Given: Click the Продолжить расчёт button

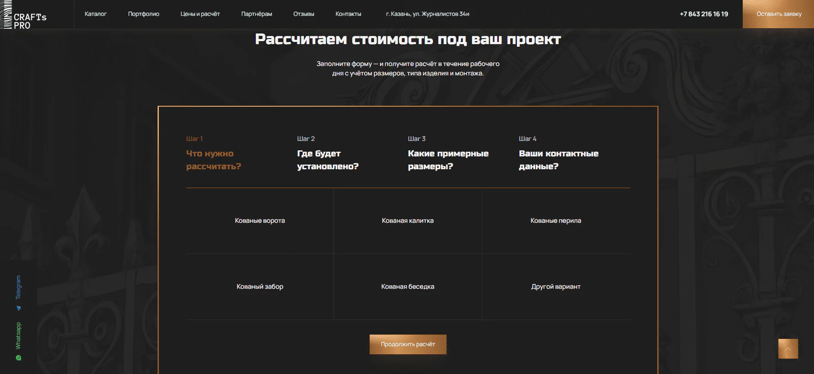Looking at the screenshot, I should 408,344.
